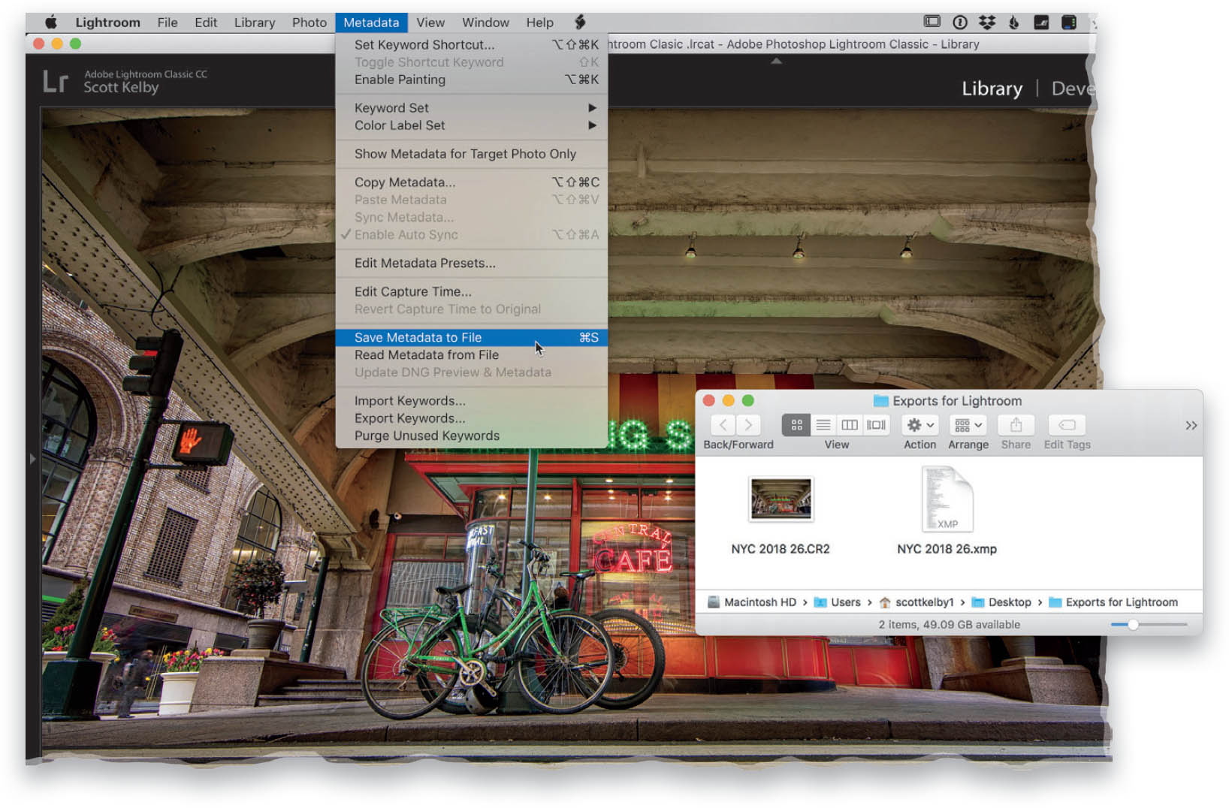Click the NYC 2018 26.CR2 file name
This screenshot has height=808, width=1229.
pyautogui.click(x=781, y=549)
